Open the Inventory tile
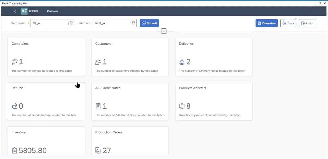This screenshot has height=159, width=328. click(x=46, y=141)
